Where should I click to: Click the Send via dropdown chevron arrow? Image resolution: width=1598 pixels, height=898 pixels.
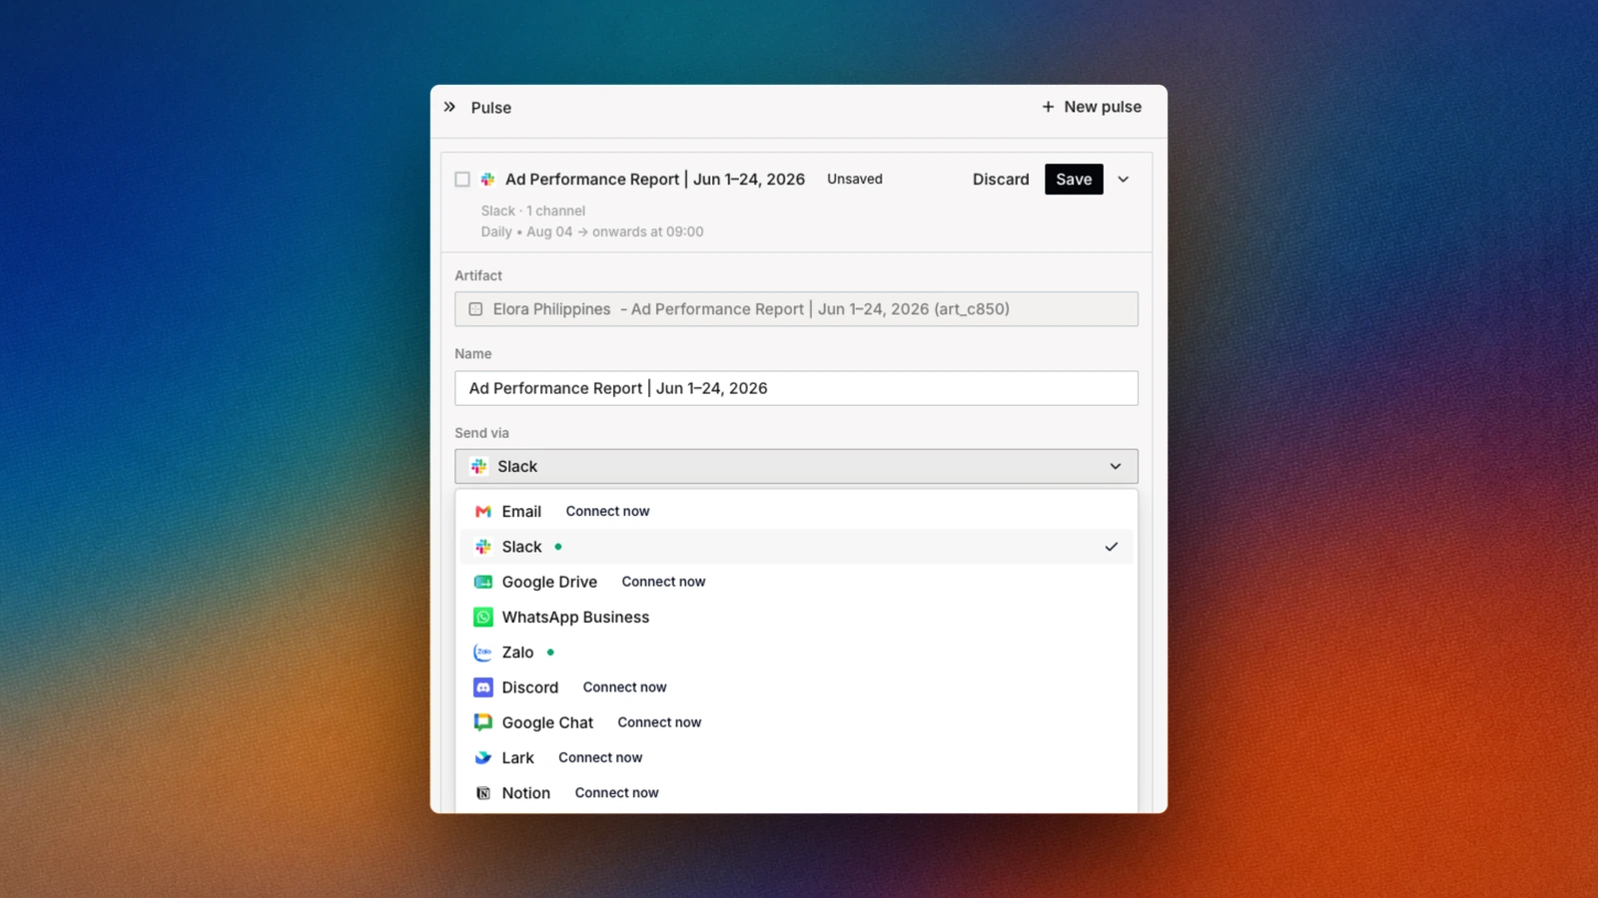coord(1116,466)
